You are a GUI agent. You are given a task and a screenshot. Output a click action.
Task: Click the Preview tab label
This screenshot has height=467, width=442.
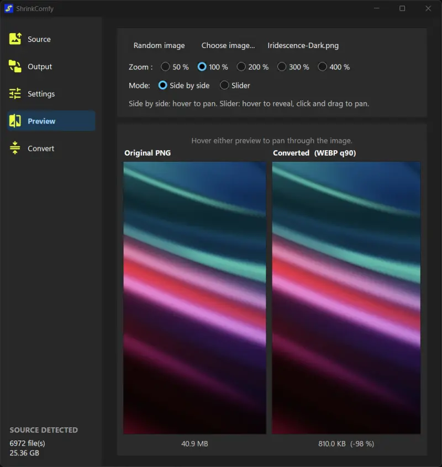point(41,121)
